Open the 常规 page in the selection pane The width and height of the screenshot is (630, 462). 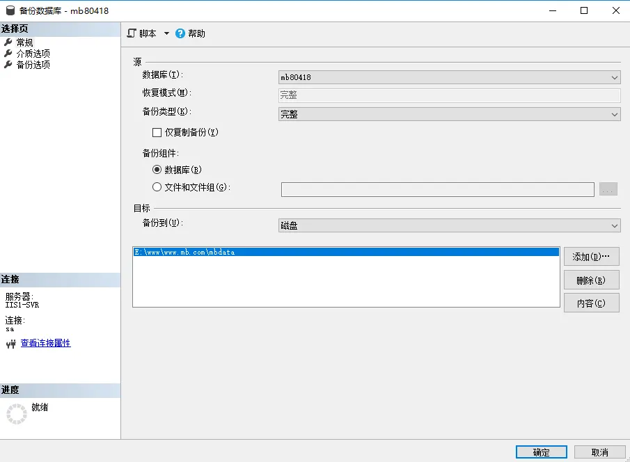coord(24,42)
